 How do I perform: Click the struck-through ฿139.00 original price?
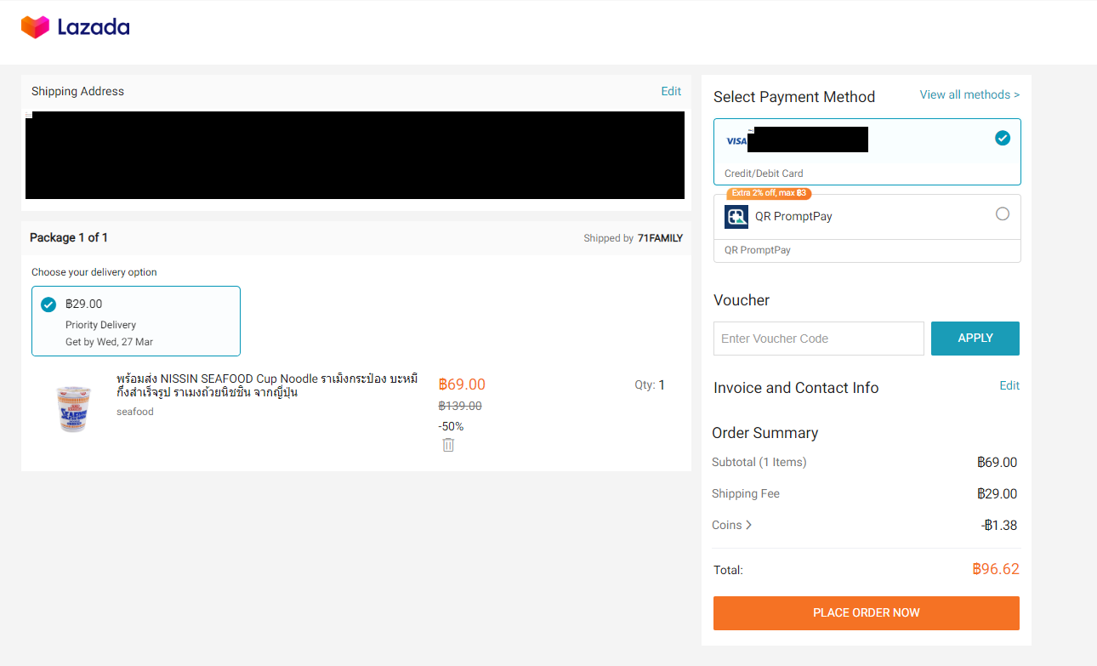coord(460,406)
